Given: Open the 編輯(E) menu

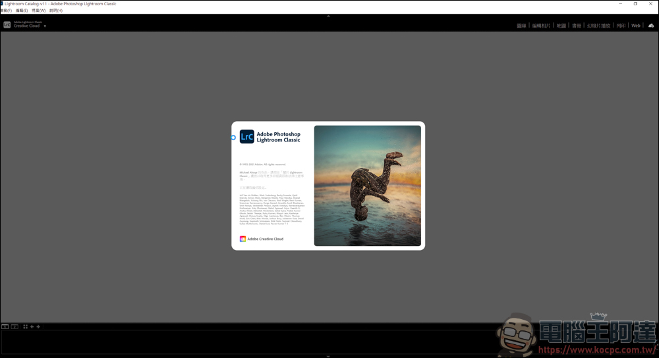Looking at the screenshot, I should pos(22,11).
